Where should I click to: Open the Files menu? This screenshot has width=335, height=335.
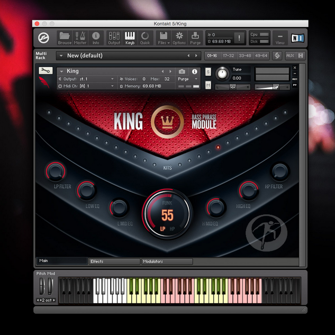pos(164,38)
